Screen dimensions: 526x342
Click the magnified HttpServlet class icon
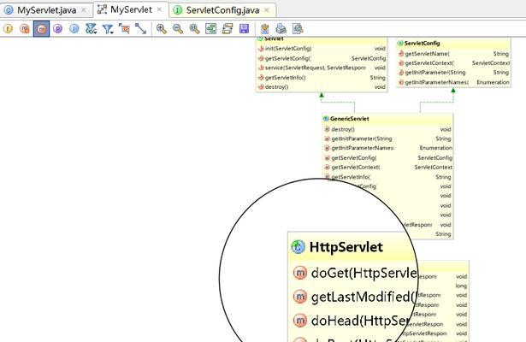(x=298, y=247)
